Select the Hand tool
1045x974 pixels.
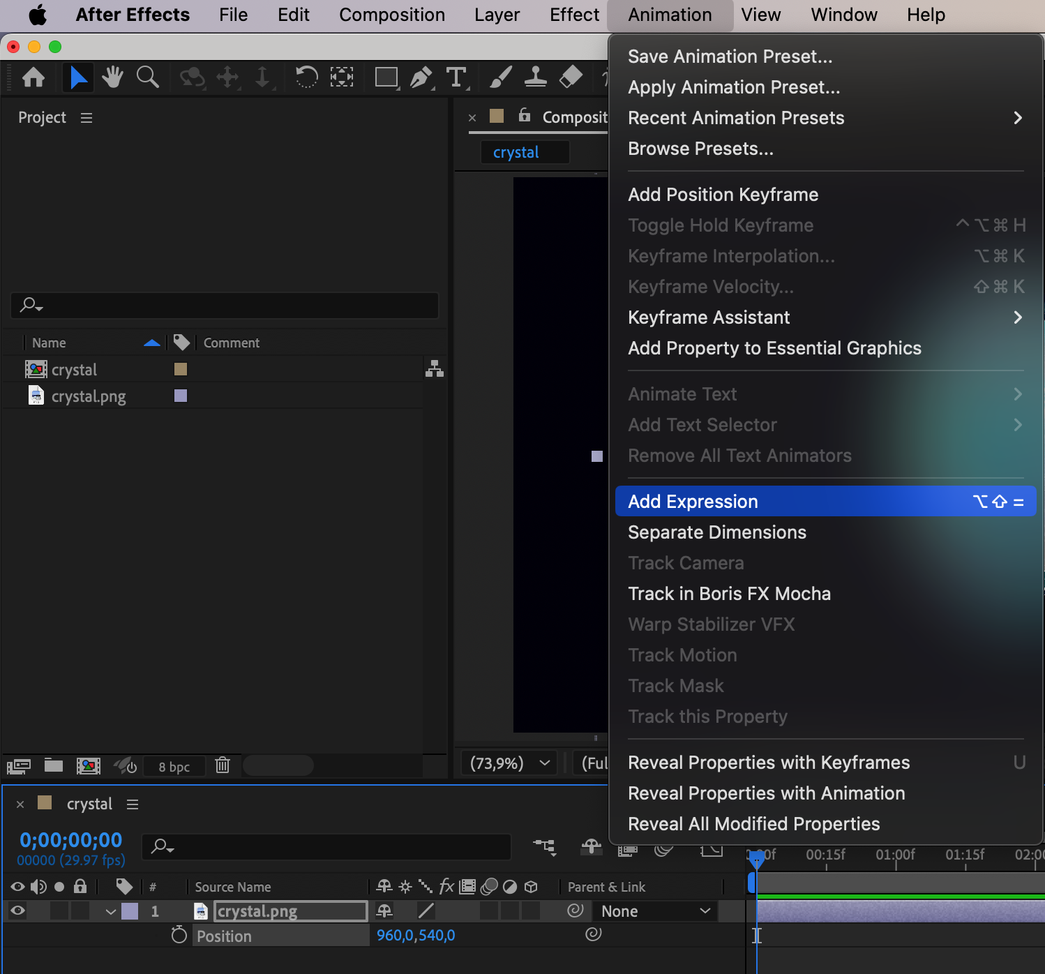[x=112, y=77]
